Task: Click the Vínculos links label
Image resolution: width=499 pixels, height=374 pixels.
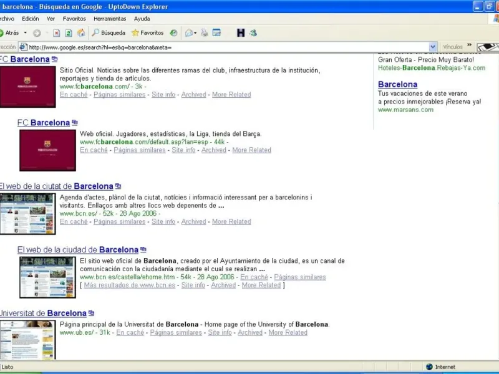Action: pos(453,47)
